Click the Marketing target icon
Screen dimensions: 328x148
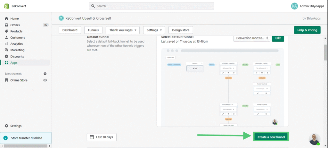pyautogui.click(x=6, y=50)
